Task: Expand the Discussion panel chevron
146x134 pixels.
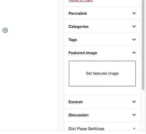Action: pos(134,115)
